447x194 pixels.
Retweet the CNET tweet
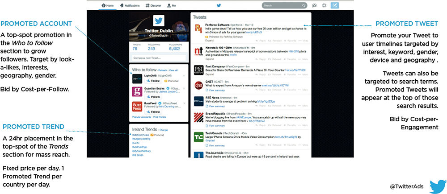point(275,90)
